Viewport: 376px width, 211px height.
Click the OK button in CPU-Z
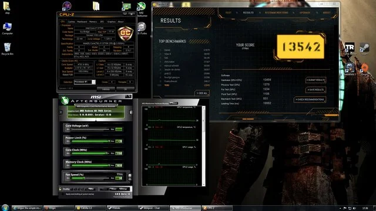tap(125, 89)
